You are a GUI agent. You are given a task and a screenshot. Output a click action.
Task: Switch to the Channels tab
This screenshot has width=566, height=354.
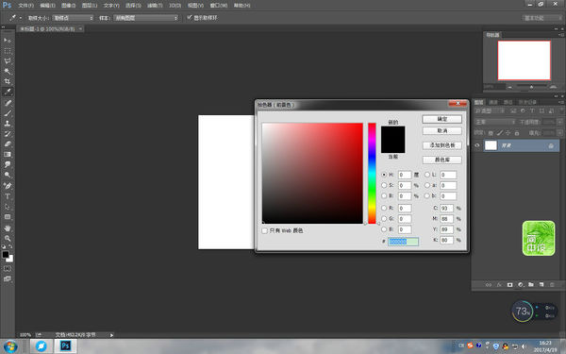(x=493, y=102)
